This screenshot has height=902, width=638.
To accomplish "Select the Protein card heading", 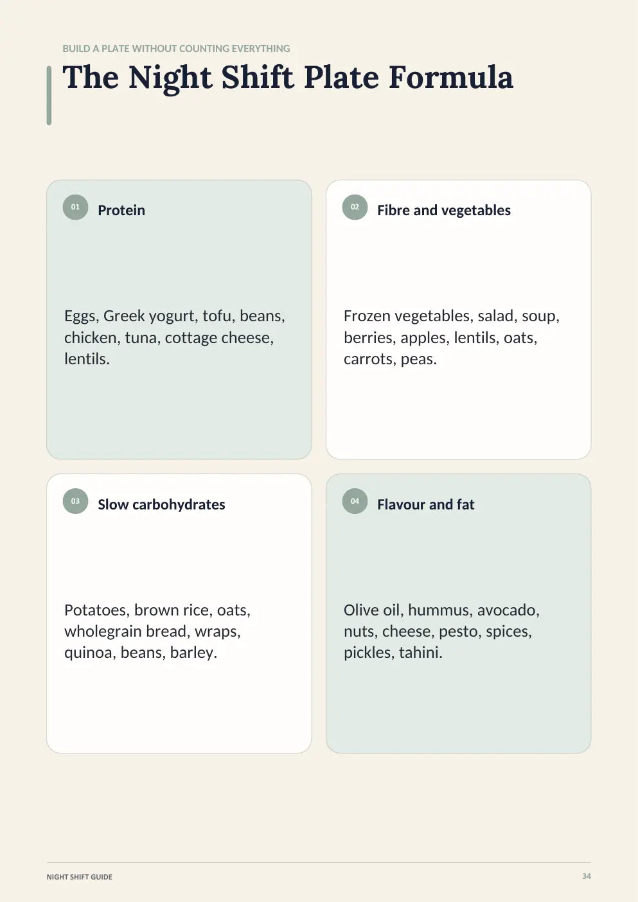I will tap(121, 210).
